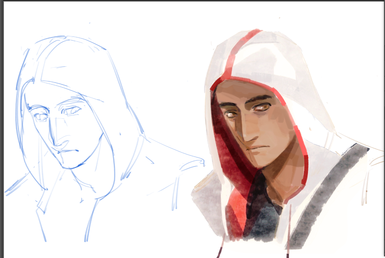Click the hood drawstring at the bottom
This screenshot has width=385, height=258.
(x=220, y=250)
